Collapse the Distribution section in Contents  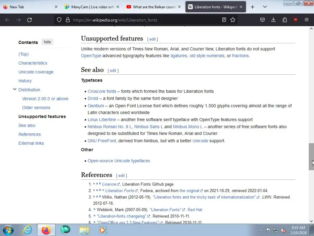point(15,89)
